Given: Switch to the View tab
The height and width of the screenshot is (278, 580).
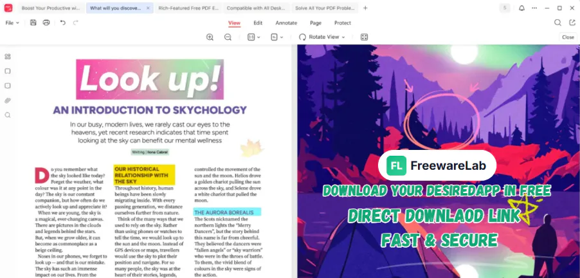Looking at the screenshot, I should [x=234, y=23].
